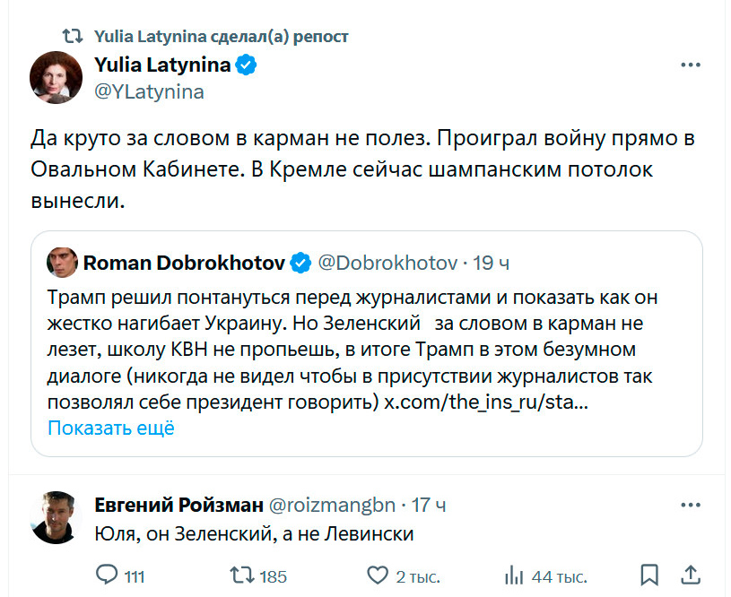
Task: Like the post via heart icon
Action: pyautogui.click(x=379, y=575)
